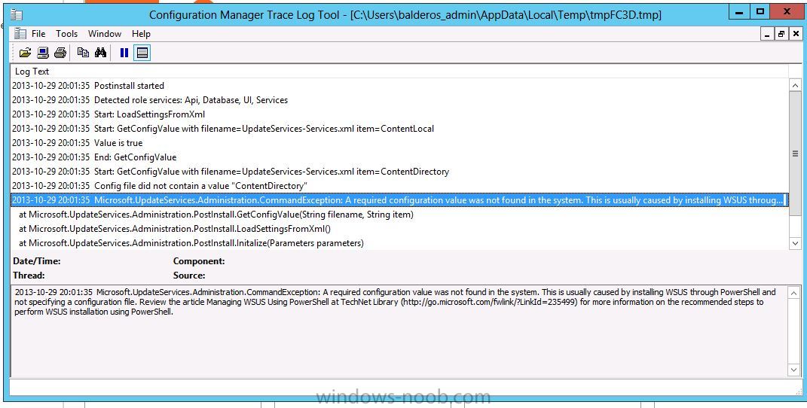Select the PostInstall.GetConfigValue stack trace line

pyautogui.click(x=399, y=215)
